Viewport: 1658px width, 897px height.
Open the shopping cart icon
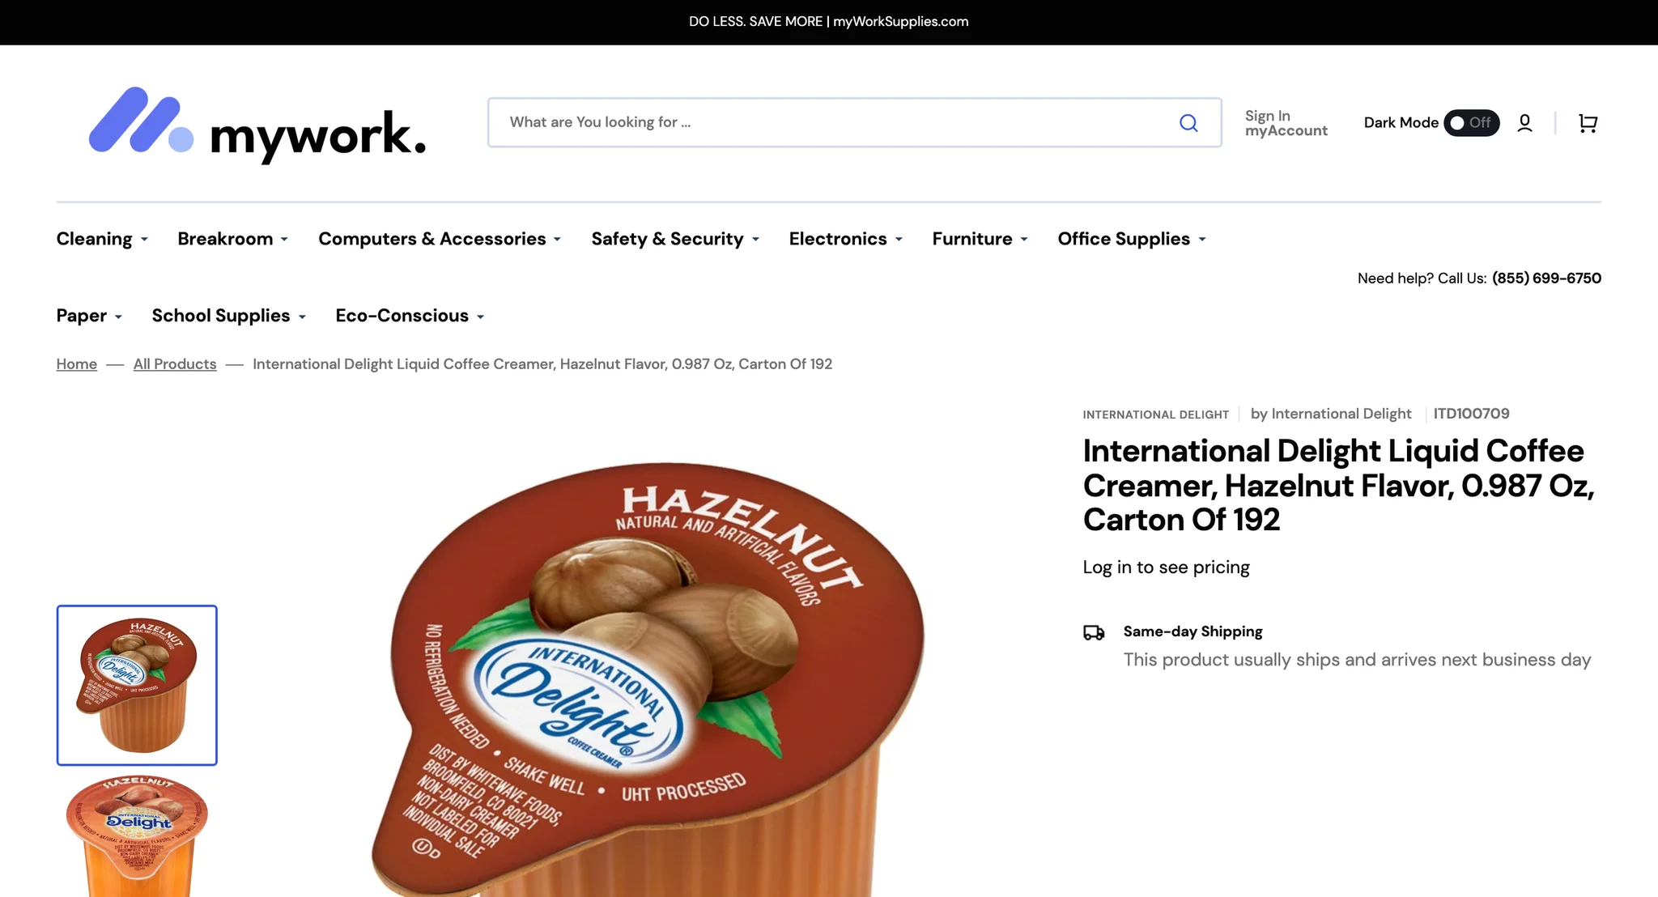[1588, 123]
